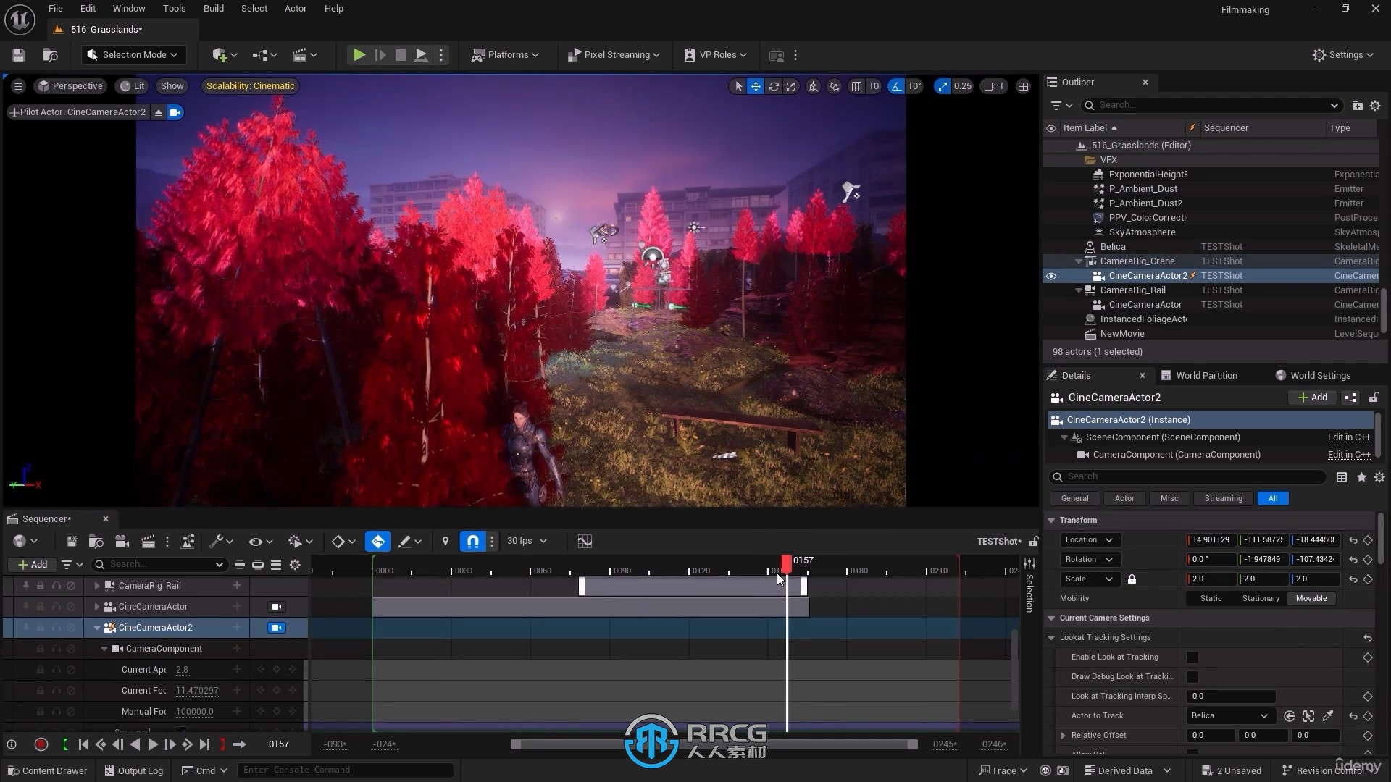
Task: Set Mobility to Stationary
Action: coord(1261,599)
